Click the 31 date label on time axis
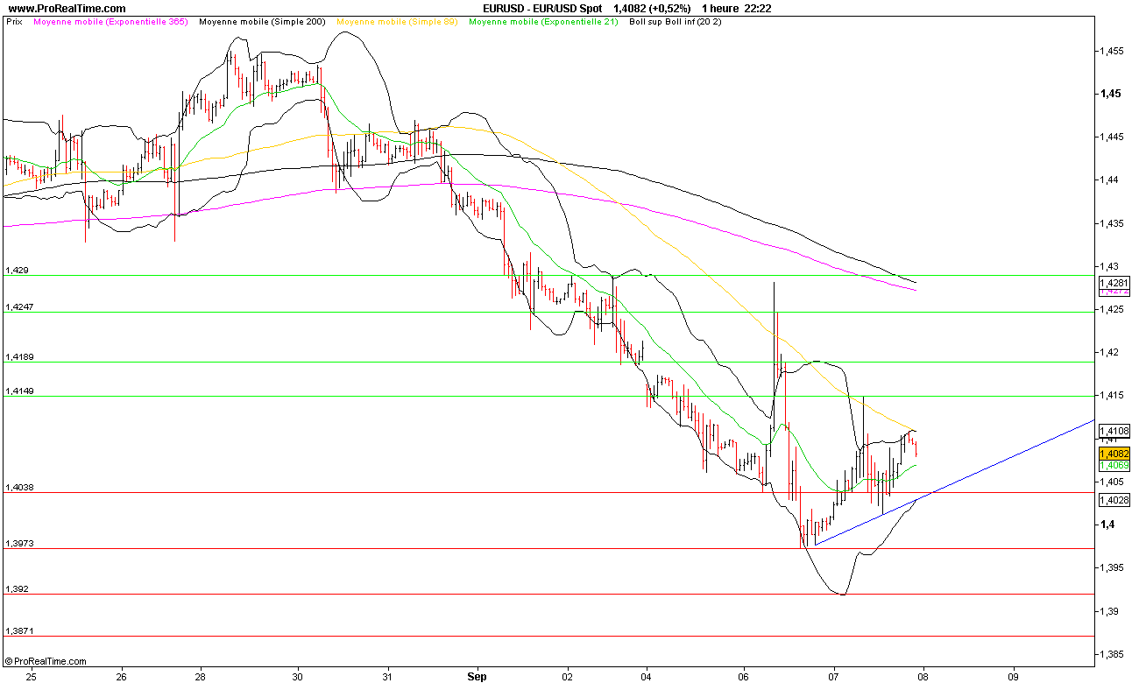The image size is (1139, 683). coord(388,676)
